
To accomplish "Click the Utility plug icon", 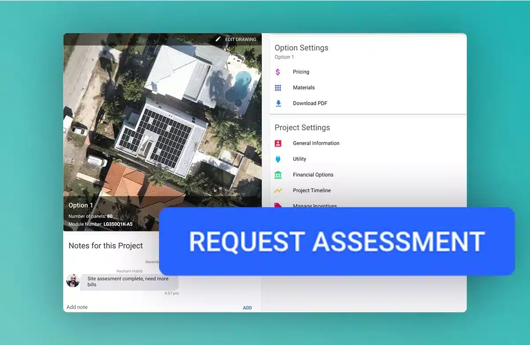I will (278, 159).
